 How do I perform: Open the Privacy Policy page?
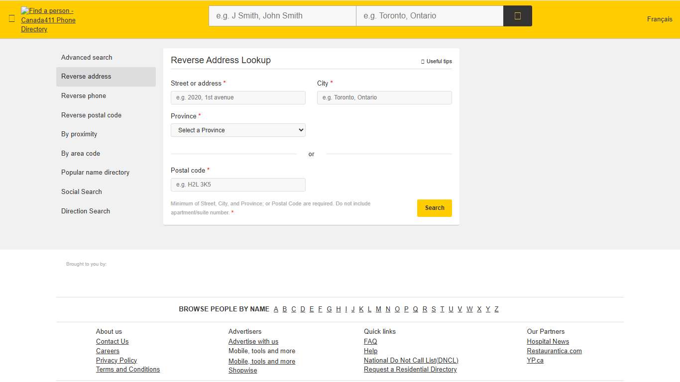116,360
